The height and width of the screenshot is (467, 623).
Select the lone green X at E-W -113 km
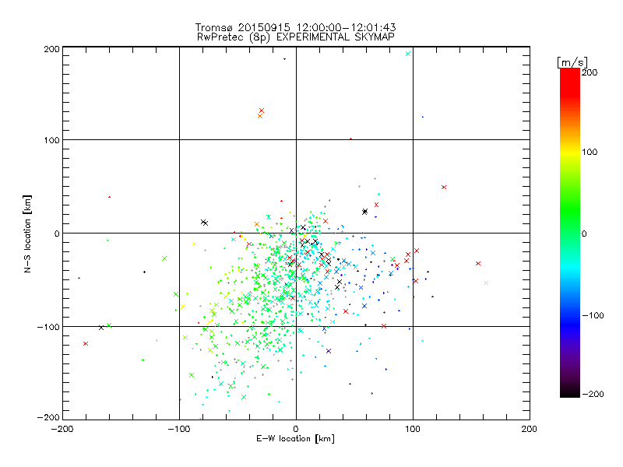coord(164,258)
